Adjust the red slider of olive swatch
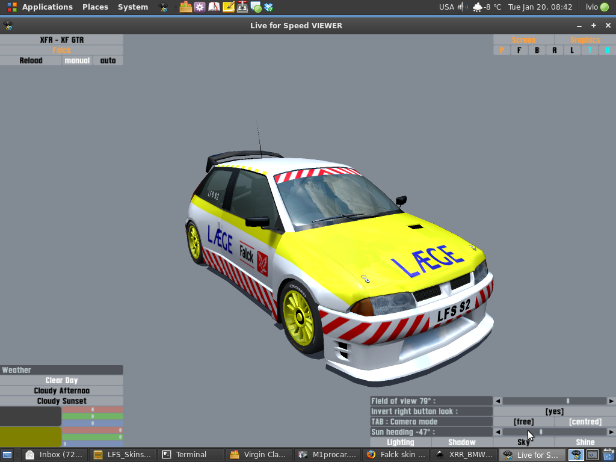Screen dimensions: 616x462 (x=93, y=430)
